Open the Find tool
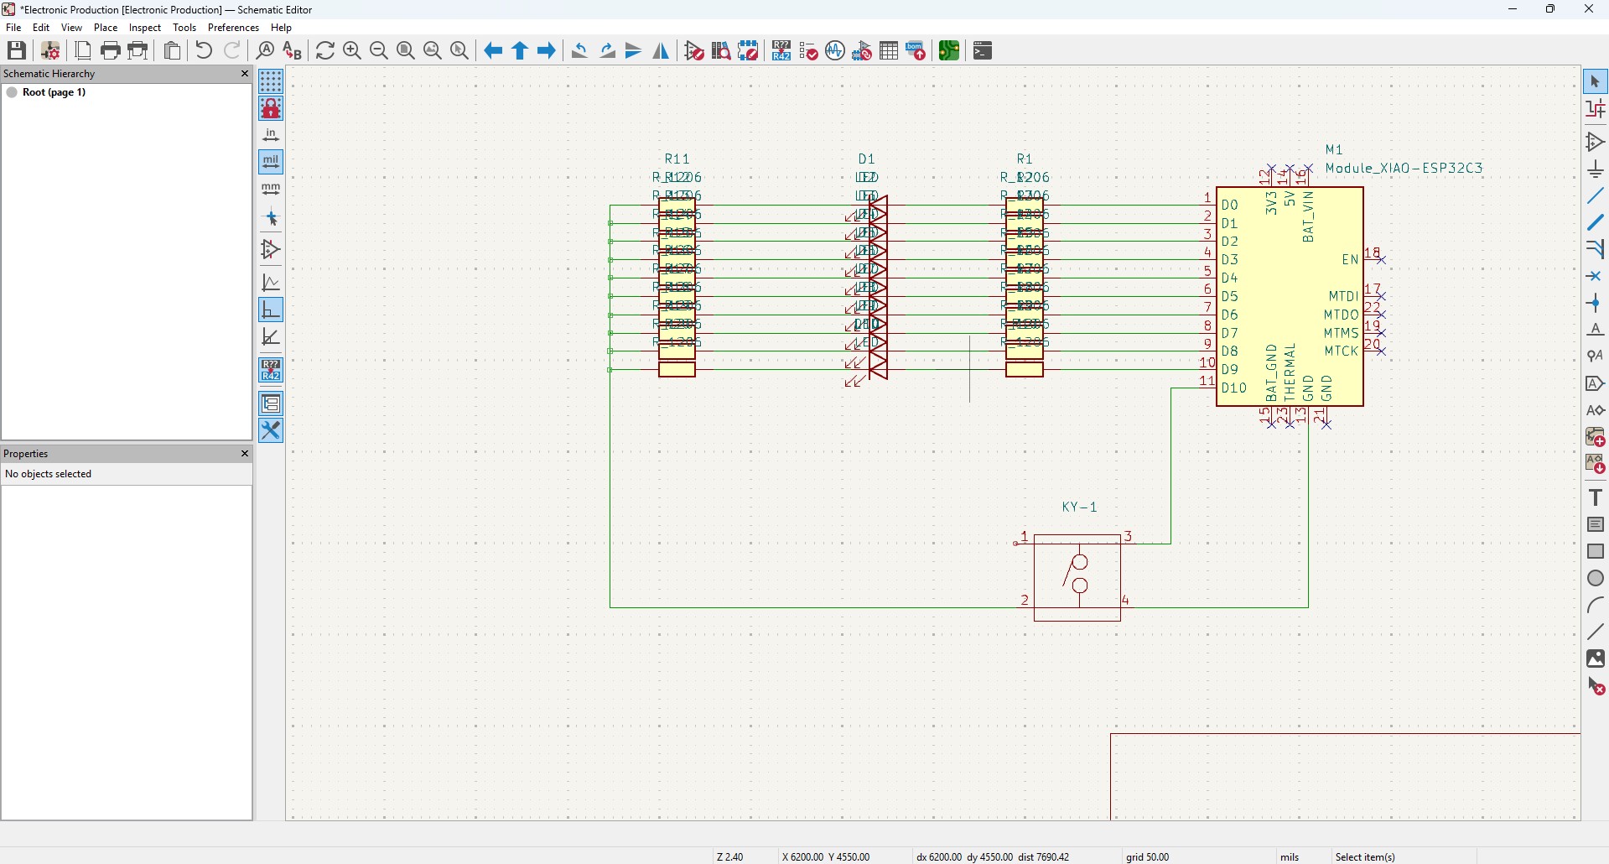Image resolution: width=1609 pixels, height=864 pixels. click(265, 50)
